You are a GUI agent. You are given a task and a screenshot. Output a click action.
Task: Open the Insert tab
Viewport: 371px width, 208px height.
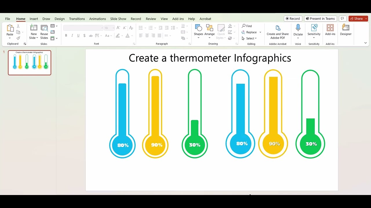[34, 19]
